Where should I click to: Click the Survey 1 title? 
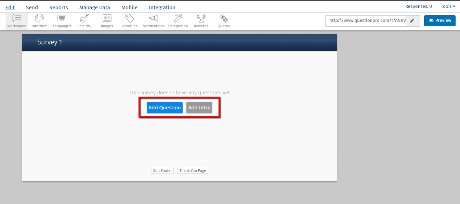pyautogui.click(x=50, y=42)
